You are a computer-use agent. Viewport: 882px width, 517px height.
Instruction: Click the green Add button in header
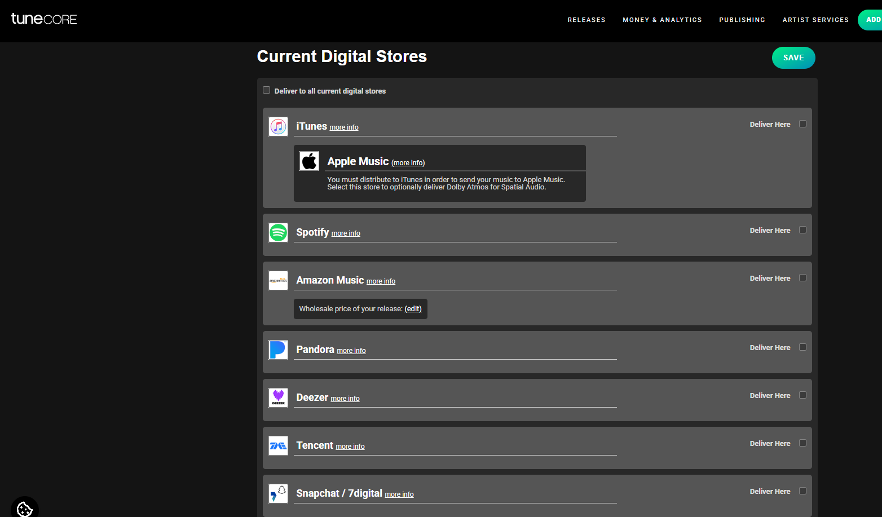(x=870, y=20)
